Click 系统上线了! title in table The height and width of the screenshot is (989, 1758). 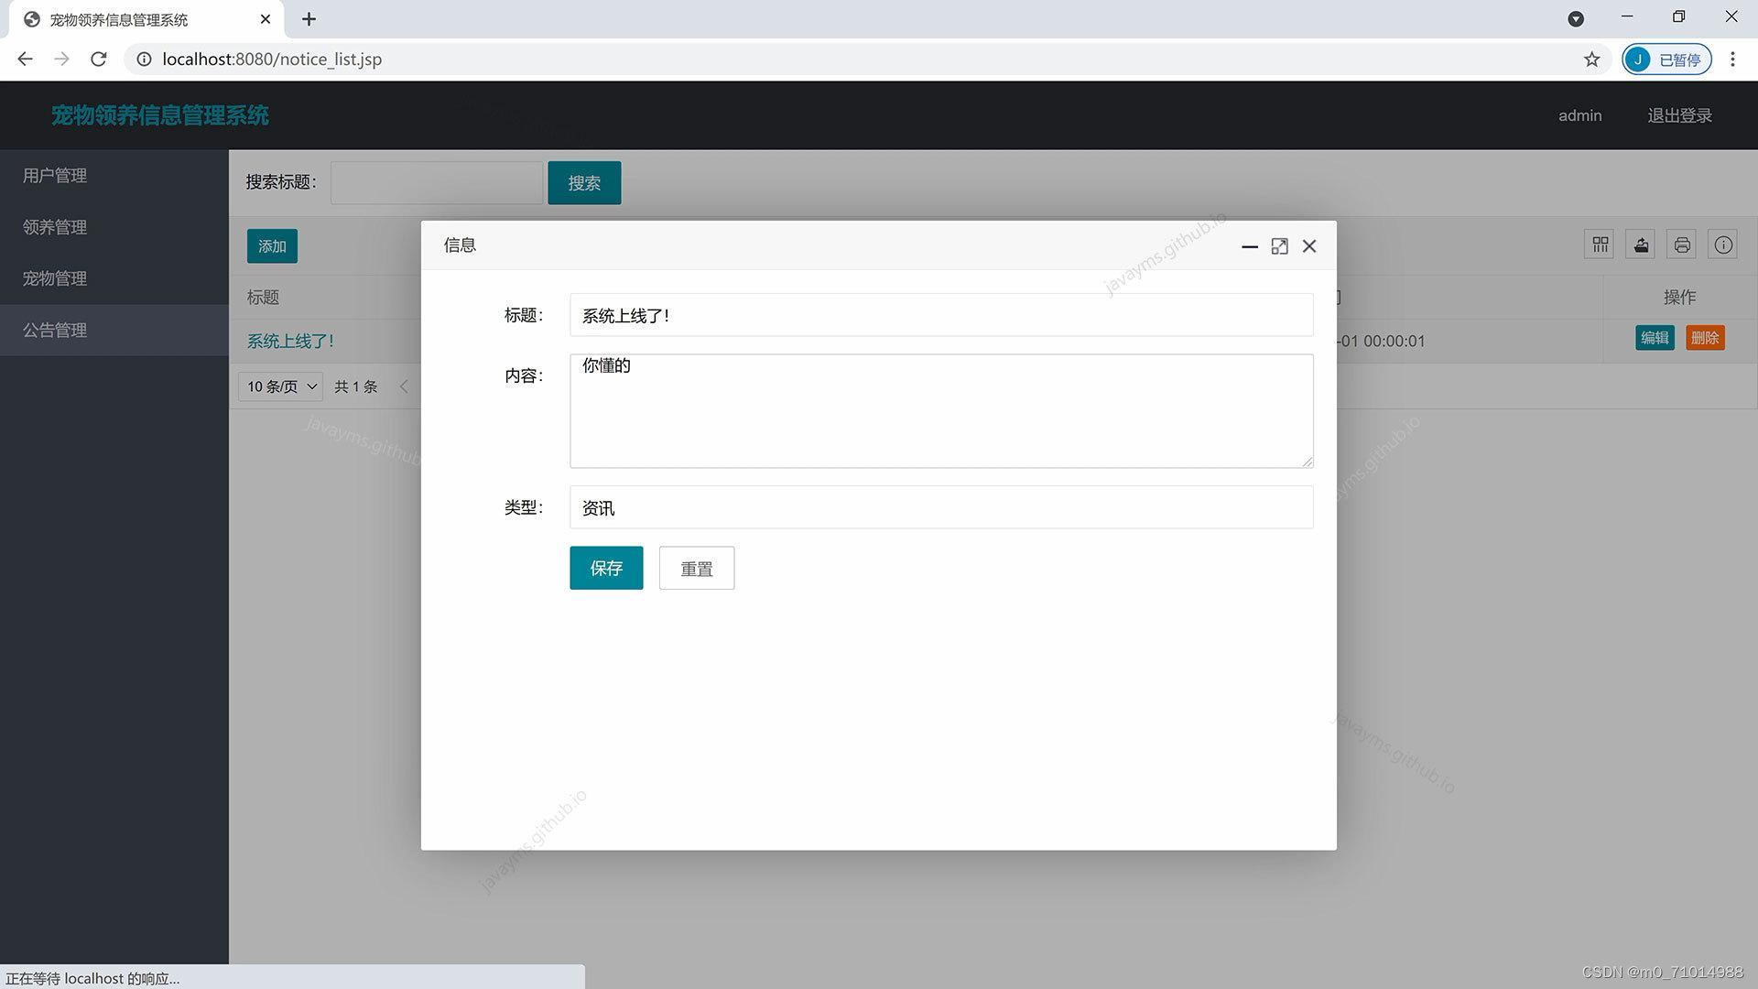point(290,341)
